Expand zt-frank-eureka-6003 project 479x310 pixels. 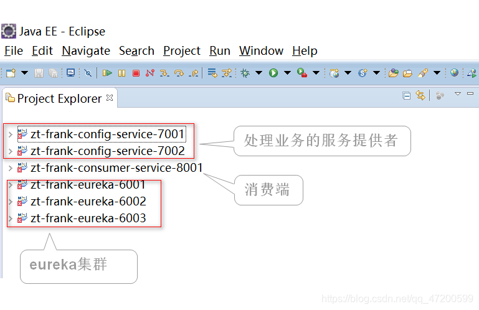[x=11, y=218]
